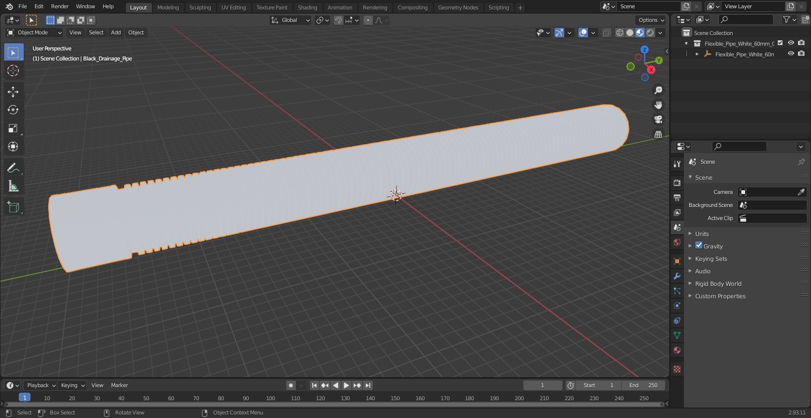The image size is (811, 418).
Task: Click the Camera field eyedropper
Action: [x=801, y=192]
